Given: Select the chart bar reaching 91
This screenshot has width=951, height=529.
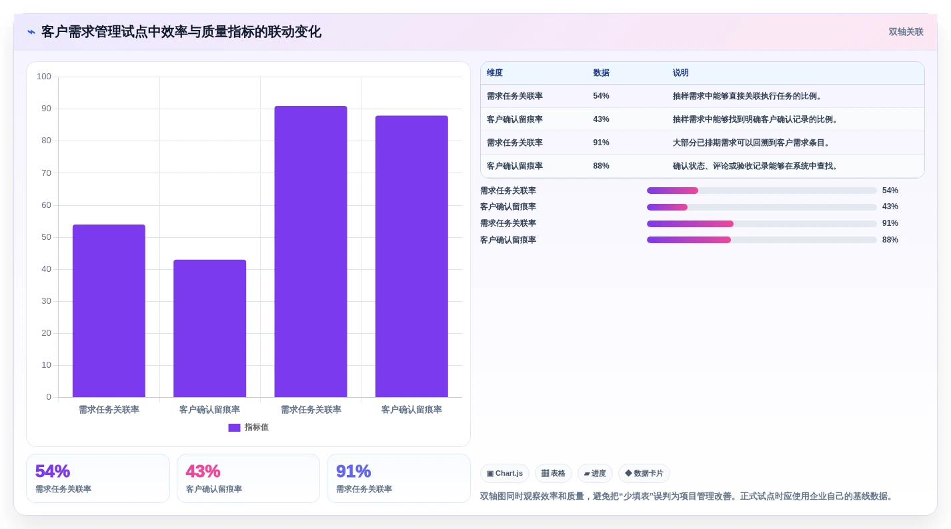Looking at the screenshot, I should pos(311,252).
